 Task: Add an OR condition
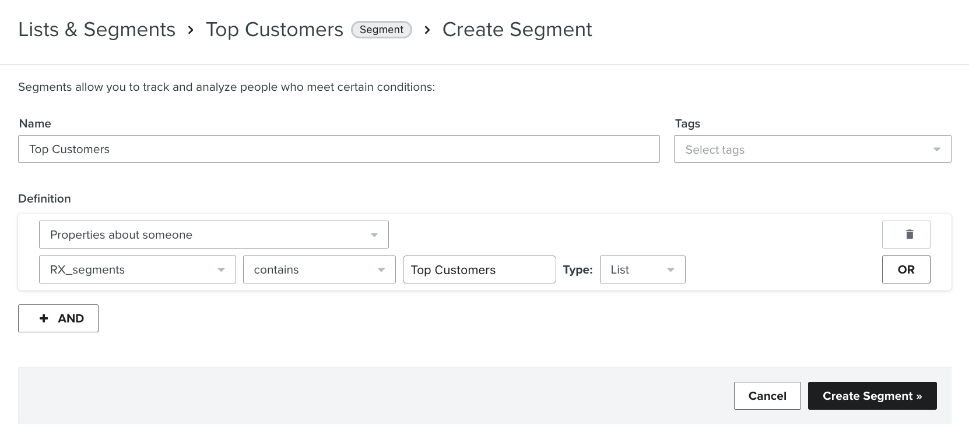tap(906, 269)
